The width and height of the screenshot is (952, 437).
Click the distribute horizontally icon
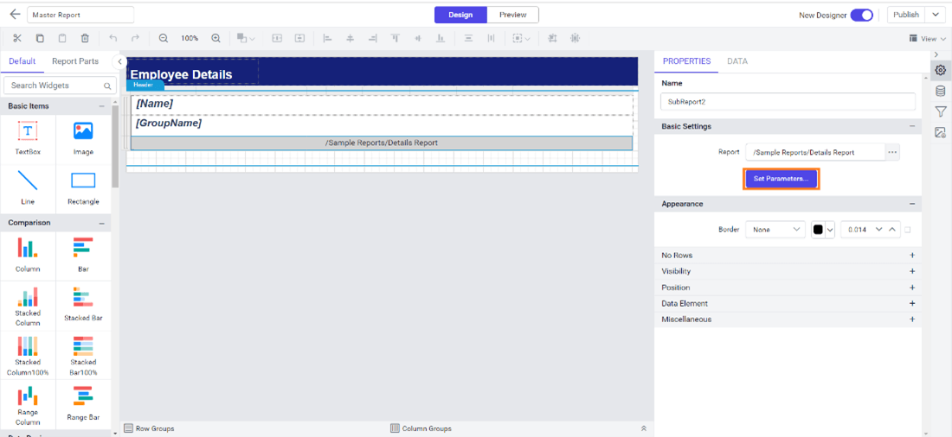coord(491,38)
